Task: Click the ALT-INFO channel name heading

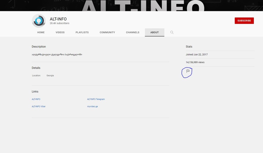Action: (58, 19)
